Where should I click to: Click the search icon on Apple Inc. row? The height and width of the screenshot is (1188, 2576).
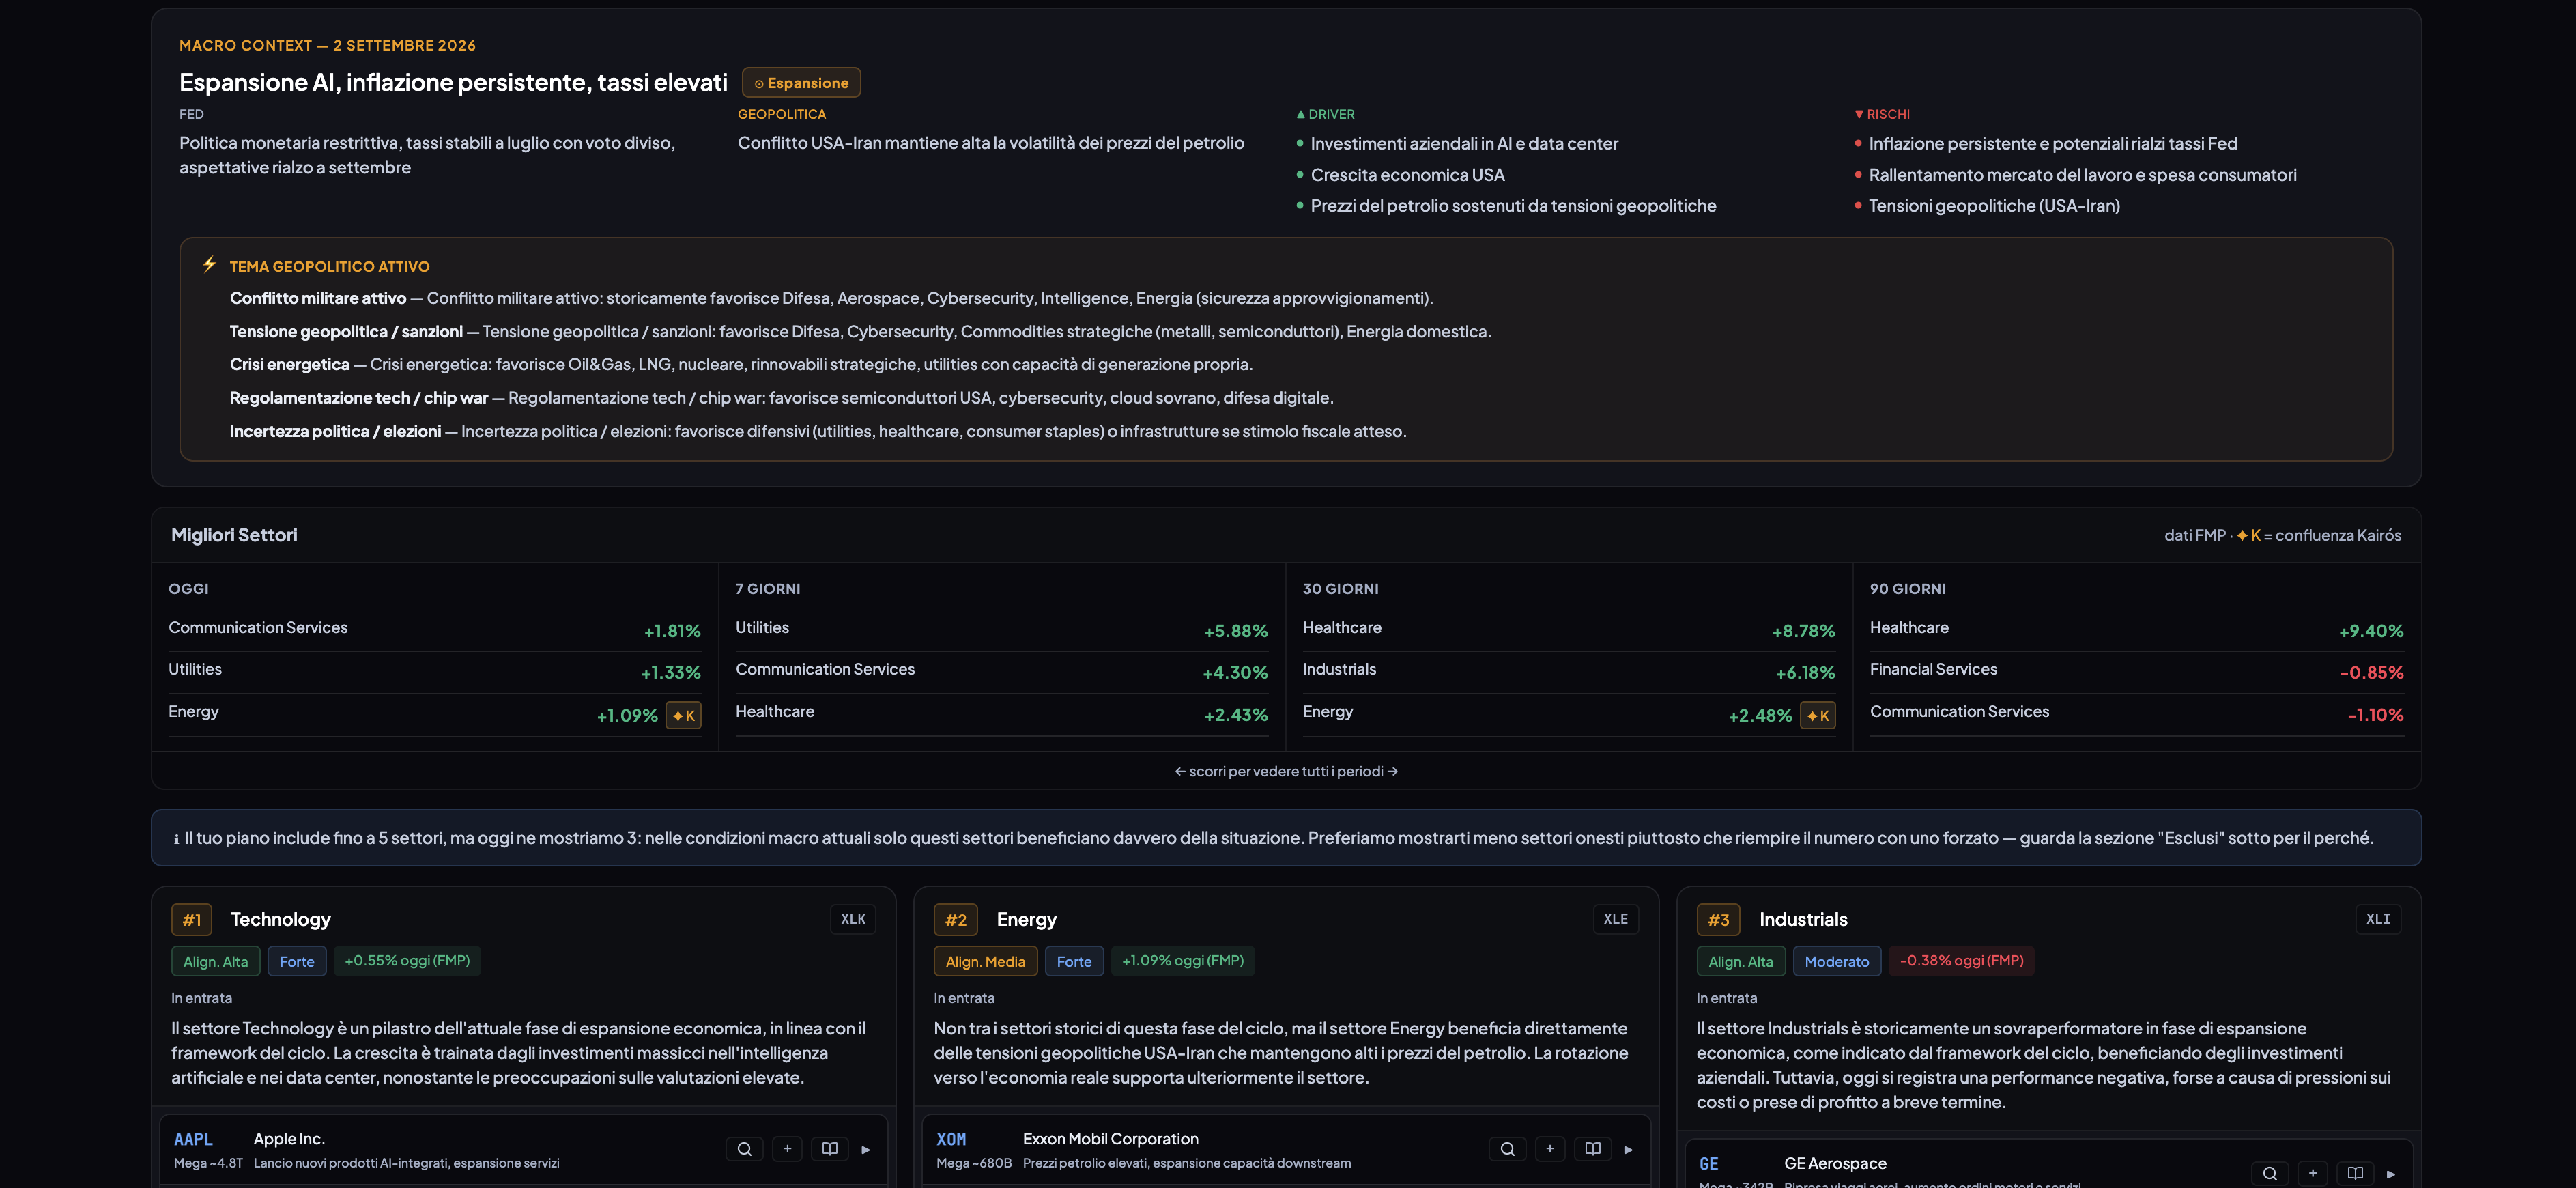[x=744, y=1149]
